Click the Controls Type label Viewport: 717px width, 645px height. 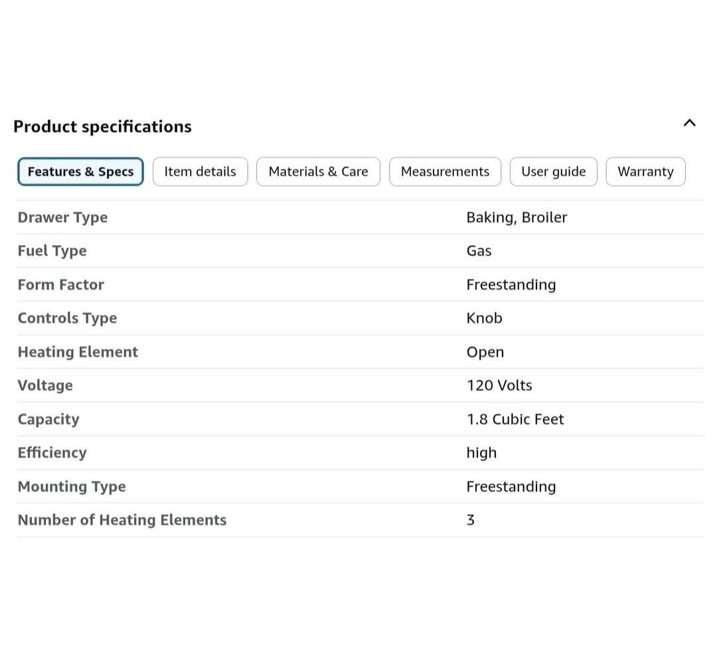coord(67,318)
